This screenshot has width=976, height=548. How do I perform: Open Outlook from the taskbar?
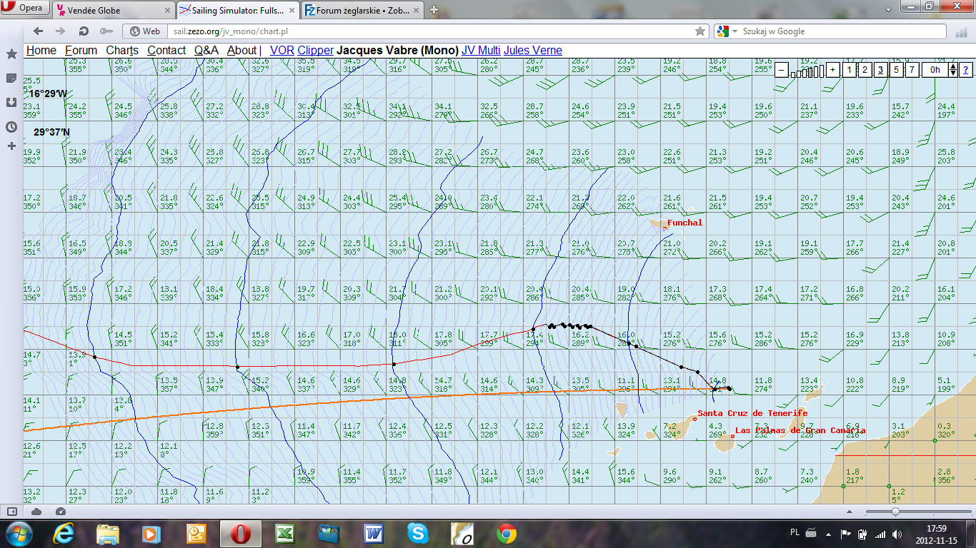point(195,534)
